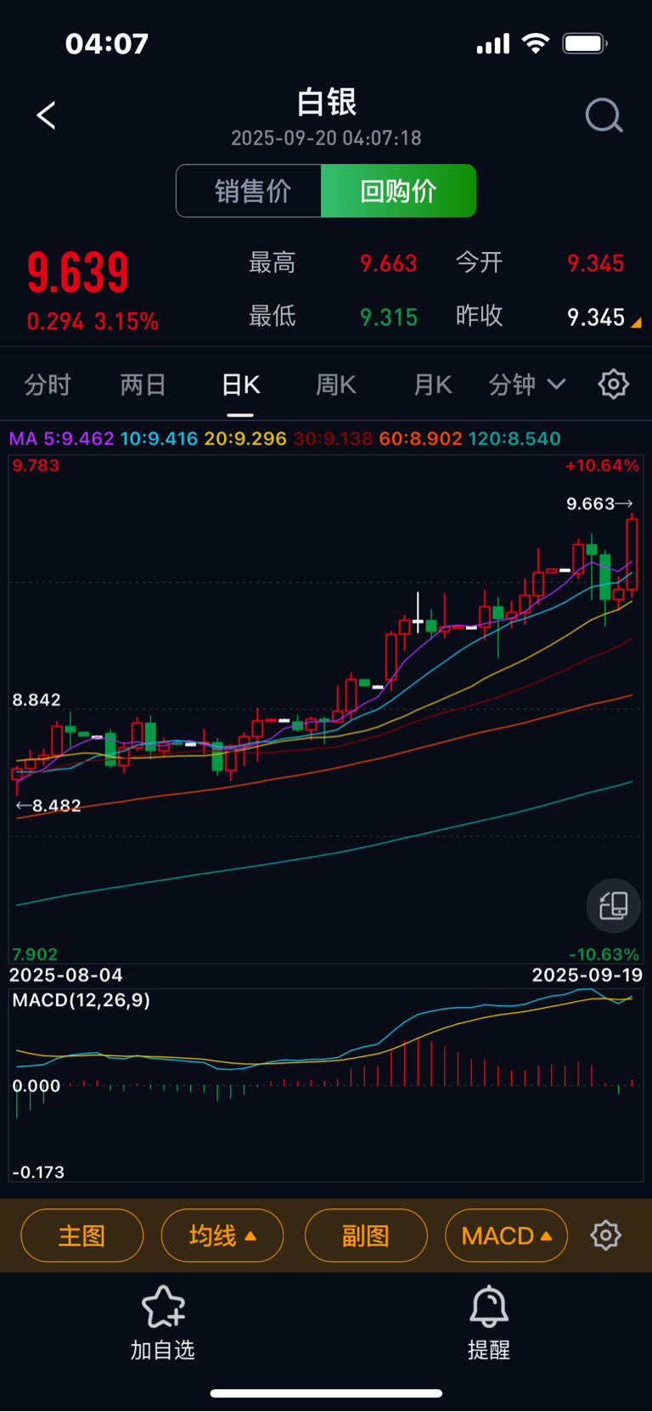The image size is (652, 1412).
Task: Tap the -10.63% axis label
Action: point(604,954)
